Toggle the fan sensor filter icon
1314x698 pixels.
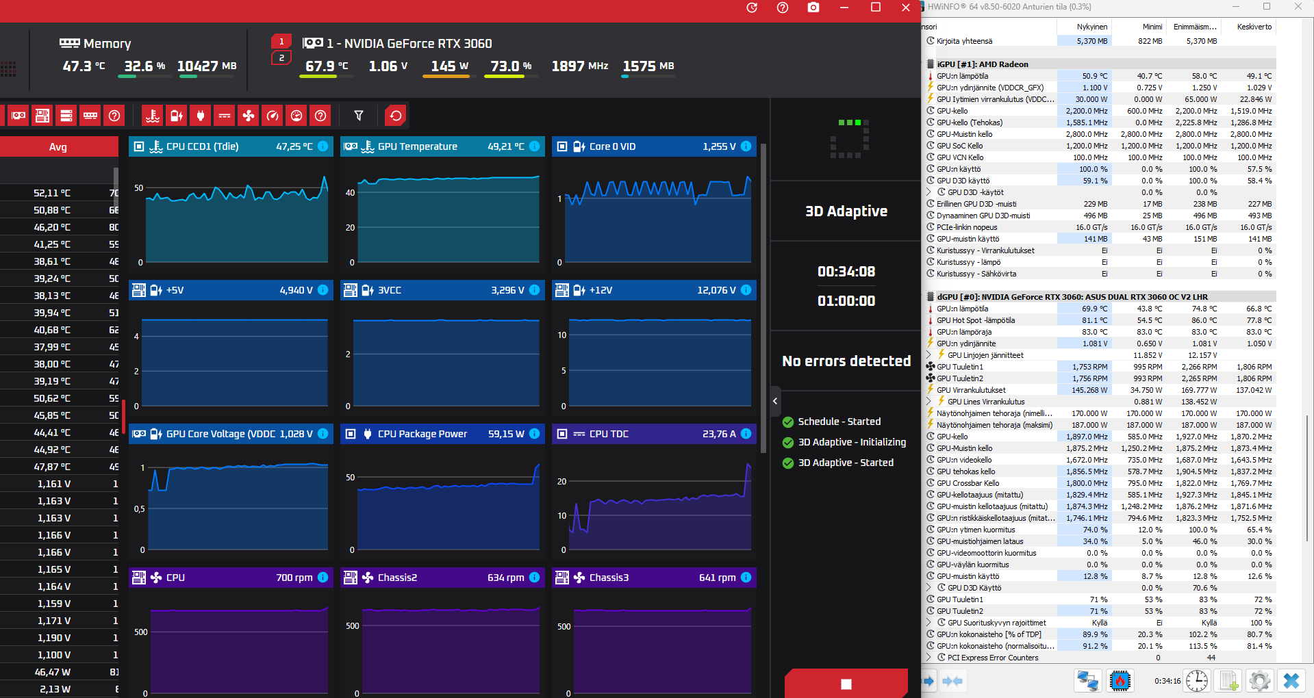coord(249,116)
